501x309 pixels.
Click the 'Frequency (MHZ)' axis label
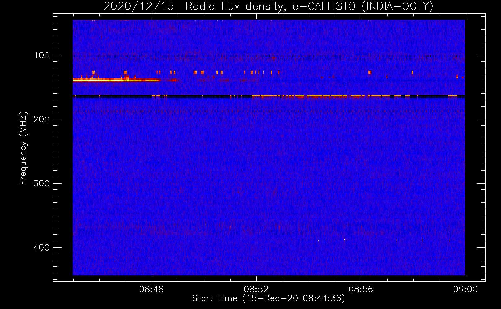point(23,148)
